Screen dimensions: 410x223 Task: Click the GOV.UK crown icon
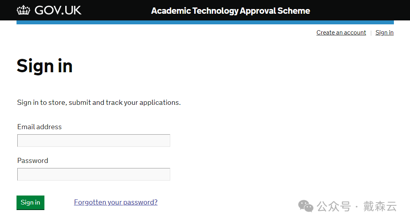(24, 10)
